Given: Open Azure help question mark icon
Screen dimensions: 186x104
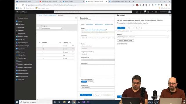Looking at the screenshot, I should coord(152,12).
